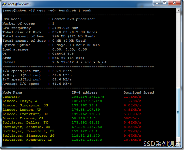The height and width of the screenshot is (150, 184).
Task: Click uptime '0 days, 13 hour 33 min'
Action: coord(76,45)
